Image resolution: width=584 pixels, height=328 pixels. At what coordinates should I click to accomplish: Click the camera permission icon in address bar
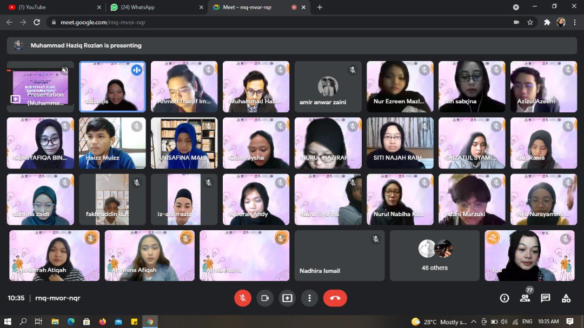coord(516,22)
